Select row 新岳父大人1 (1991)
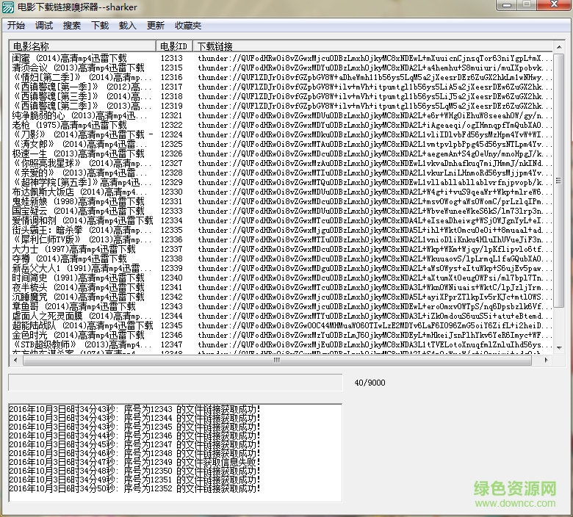This screenshot has height=517, width=573. click(x=281, y=268)
